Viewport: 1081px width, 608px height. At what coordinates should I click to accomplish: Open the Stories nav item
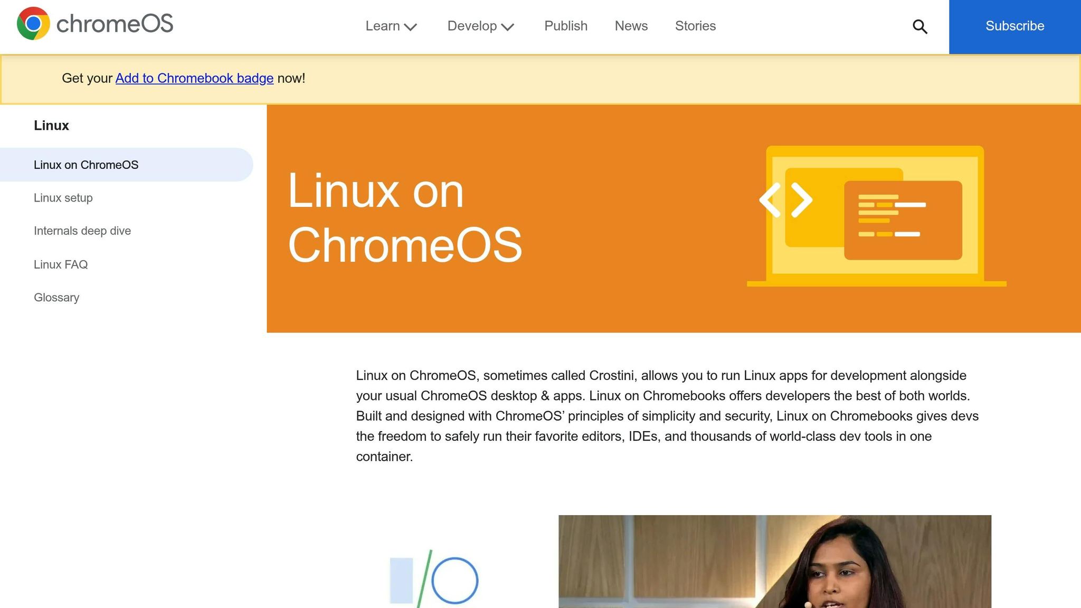[695, 26]
